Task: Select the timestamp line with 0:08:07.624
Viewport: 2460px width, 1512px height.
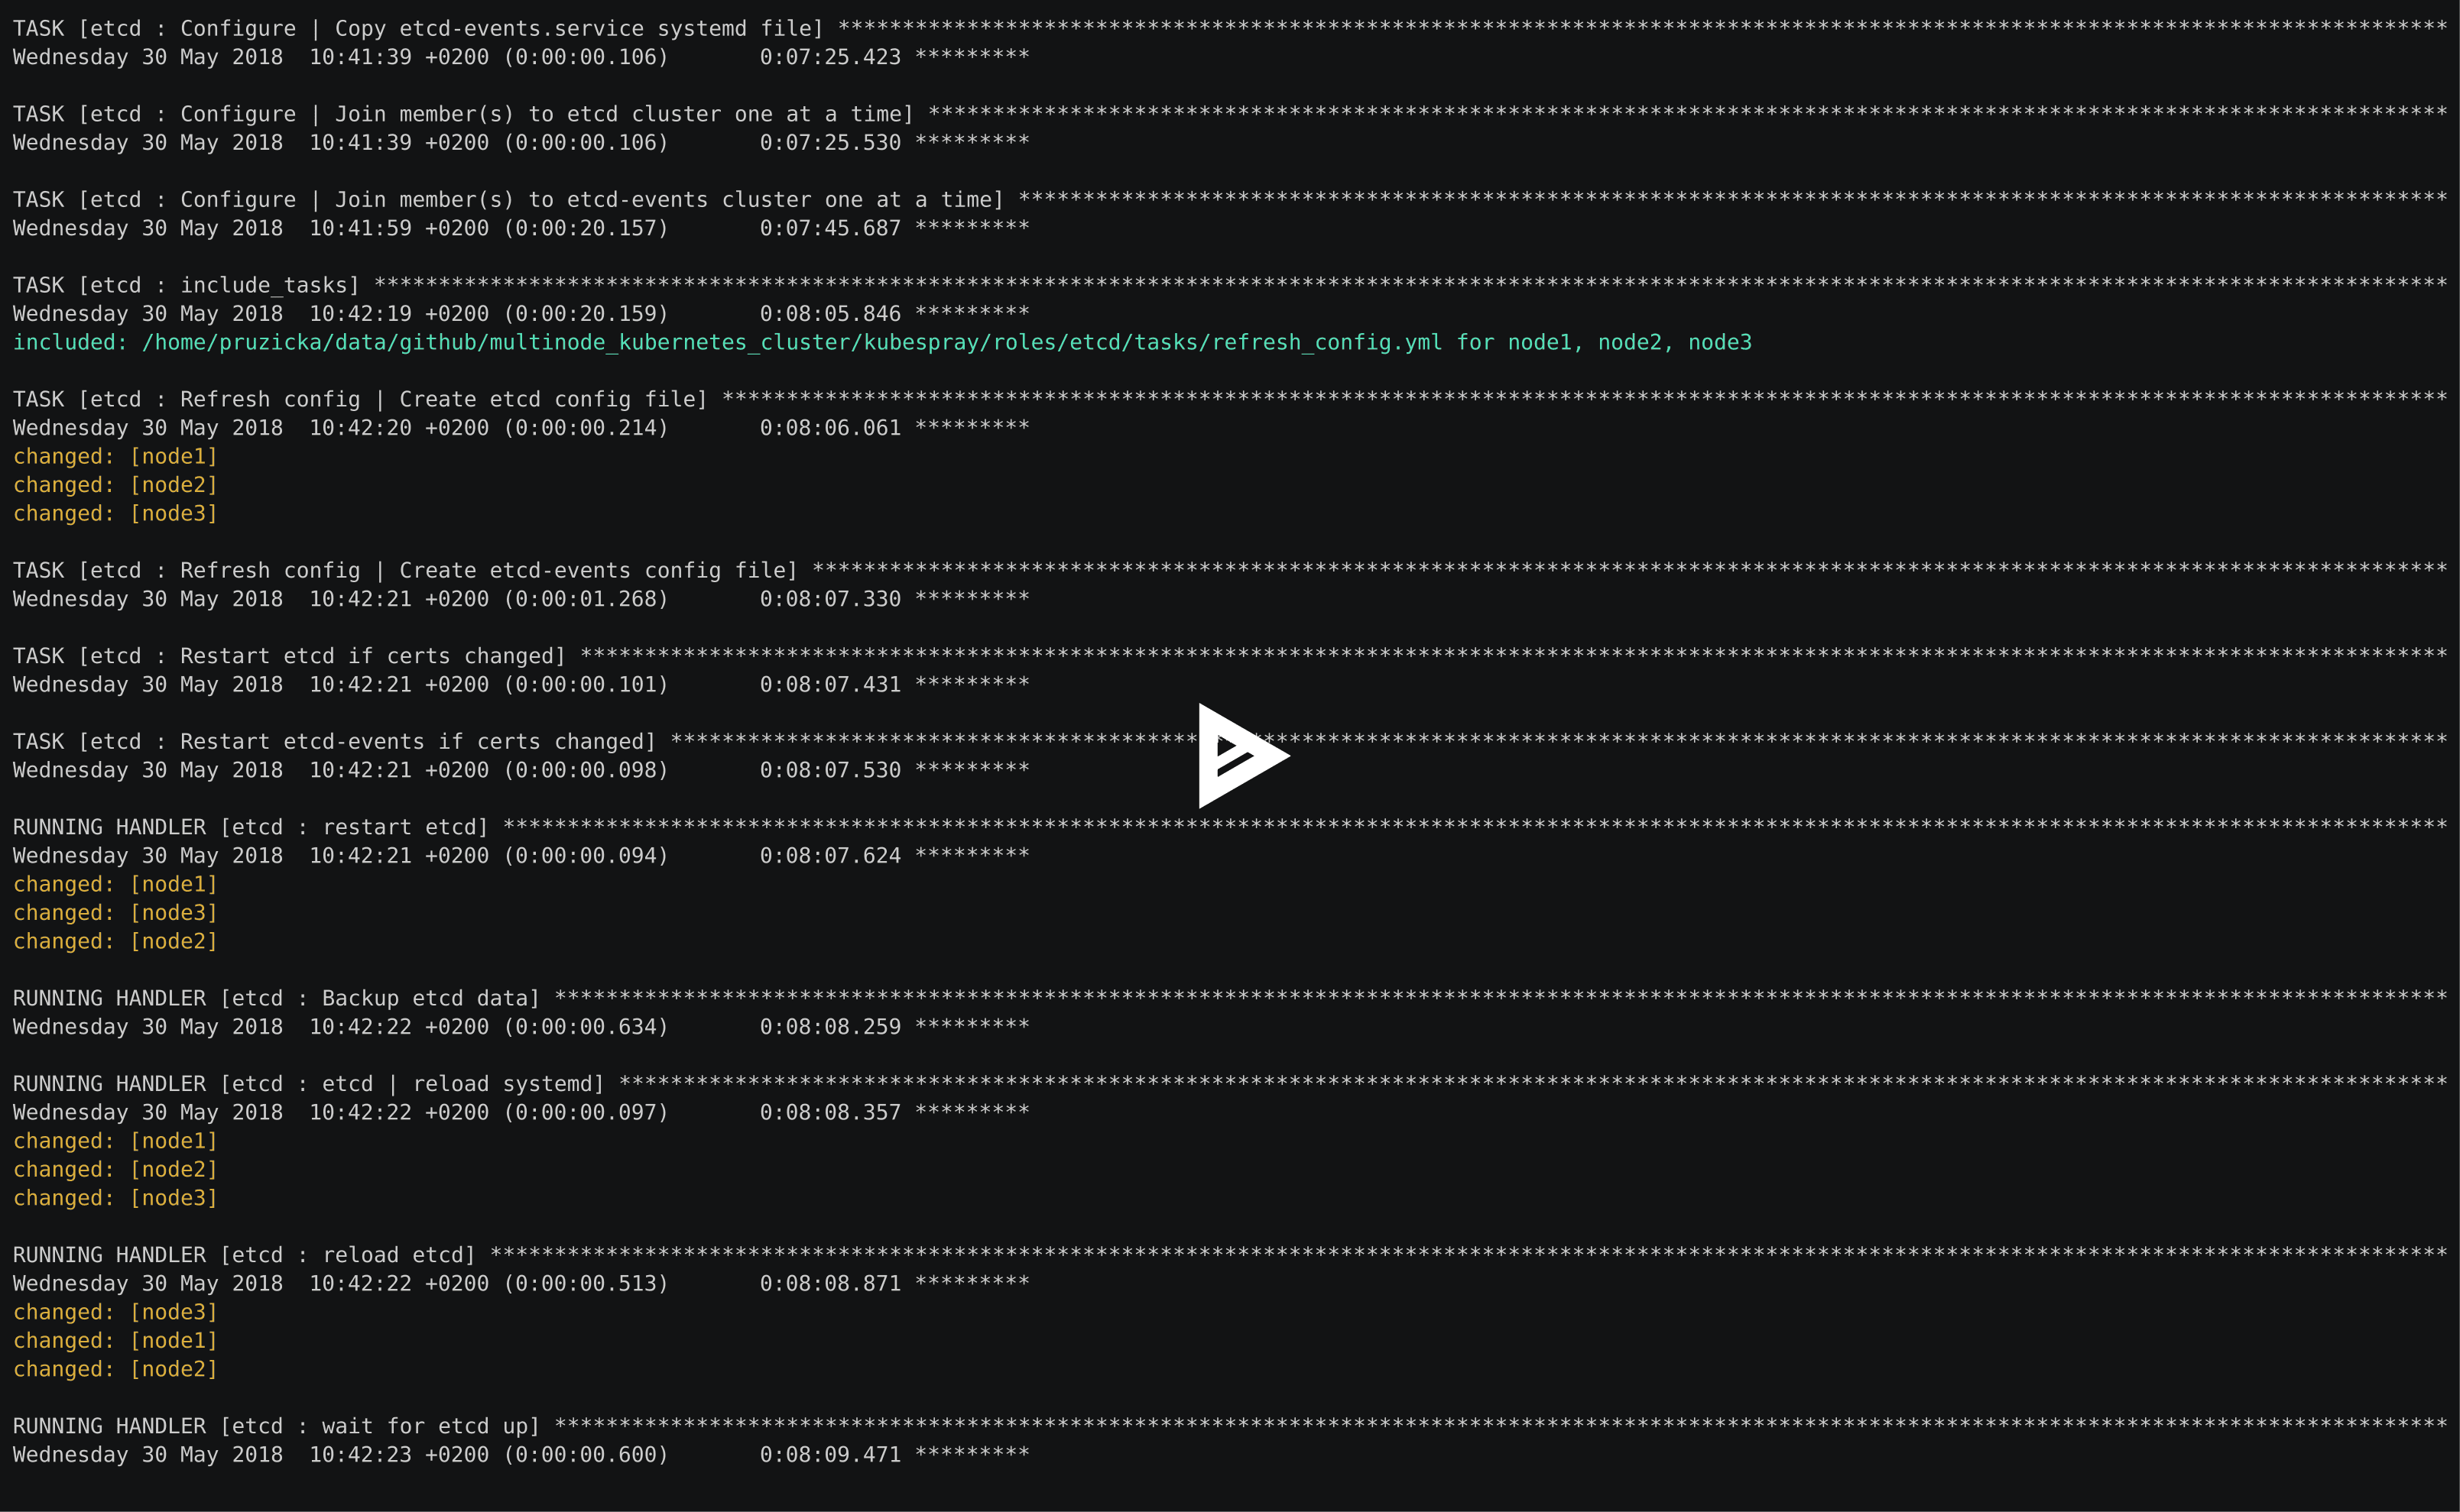Action: point(521,856)
